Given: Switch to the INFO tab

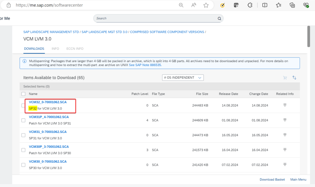Looking at the screenshot, I should tap(55, 49).
